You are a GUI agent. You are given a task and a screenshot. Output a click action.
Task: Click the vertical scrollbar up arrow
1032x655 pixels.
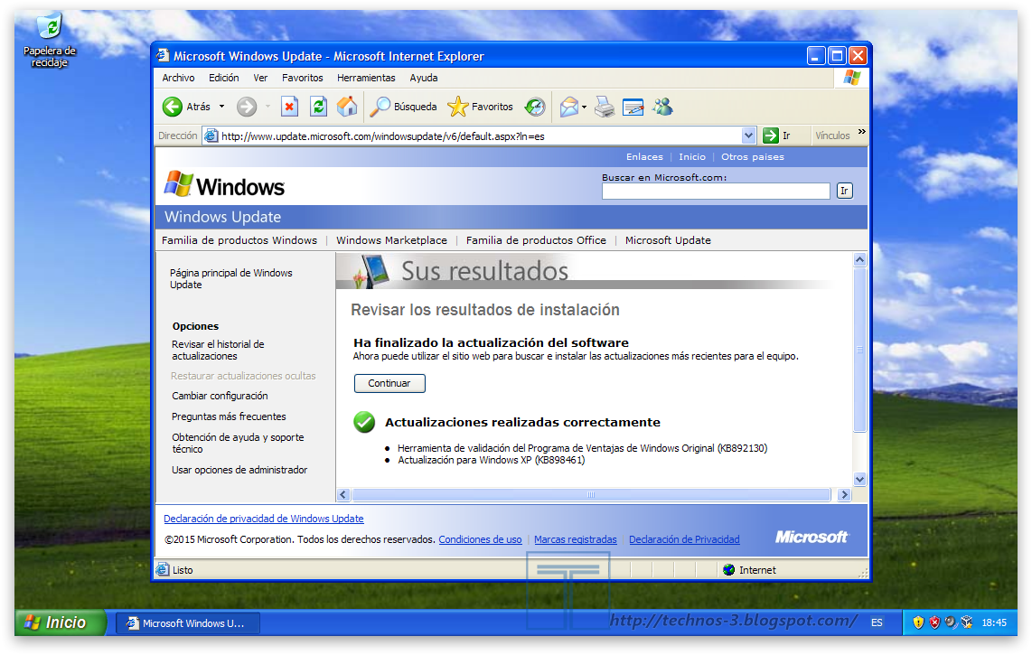click(859, 260)
